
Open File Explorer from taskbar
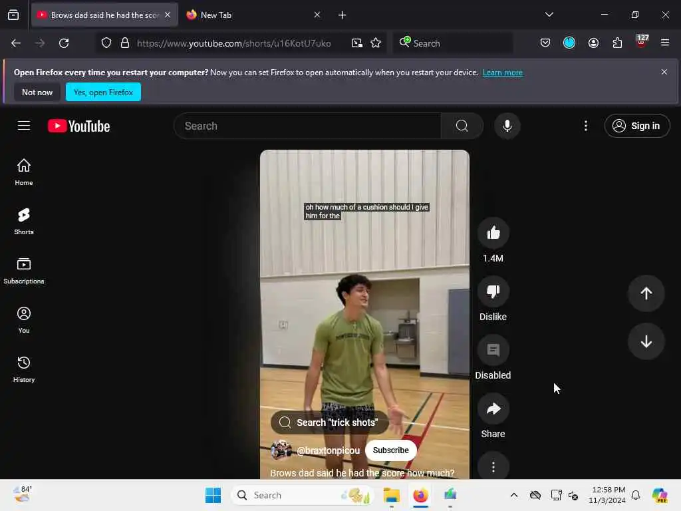[x=391, y=495]
